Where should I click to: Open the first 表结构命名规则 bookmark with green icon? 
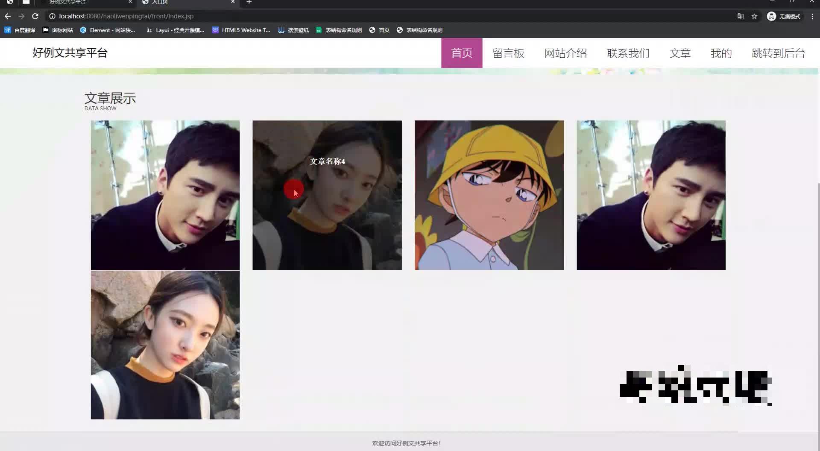pos(339,30)
